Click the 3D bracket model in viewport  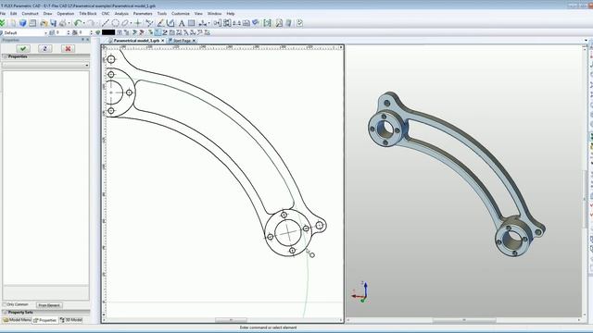(456, 174)
